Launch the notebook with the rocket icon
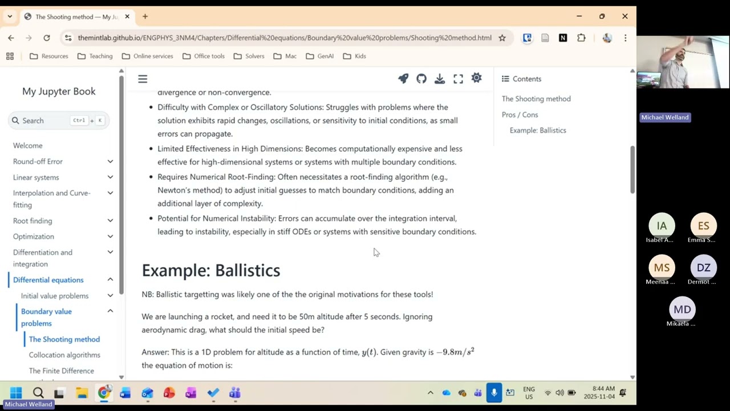730x411 pixels. [x=403, y=79]
